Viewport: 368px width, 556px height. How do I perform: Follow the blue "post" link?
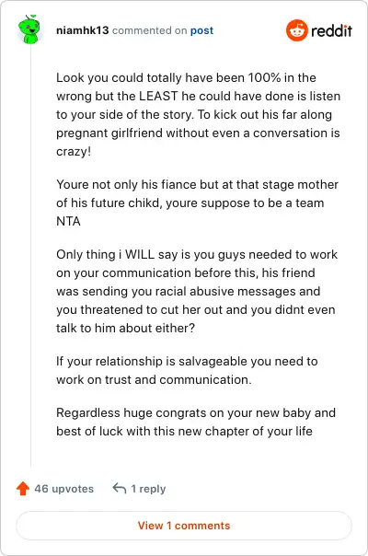[x=201, y=30]
